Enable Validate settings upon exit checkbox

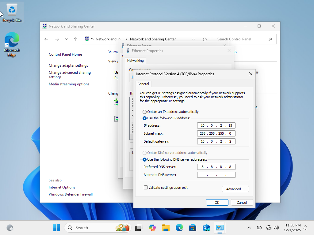pyautogui.click(x=146, y=188)
